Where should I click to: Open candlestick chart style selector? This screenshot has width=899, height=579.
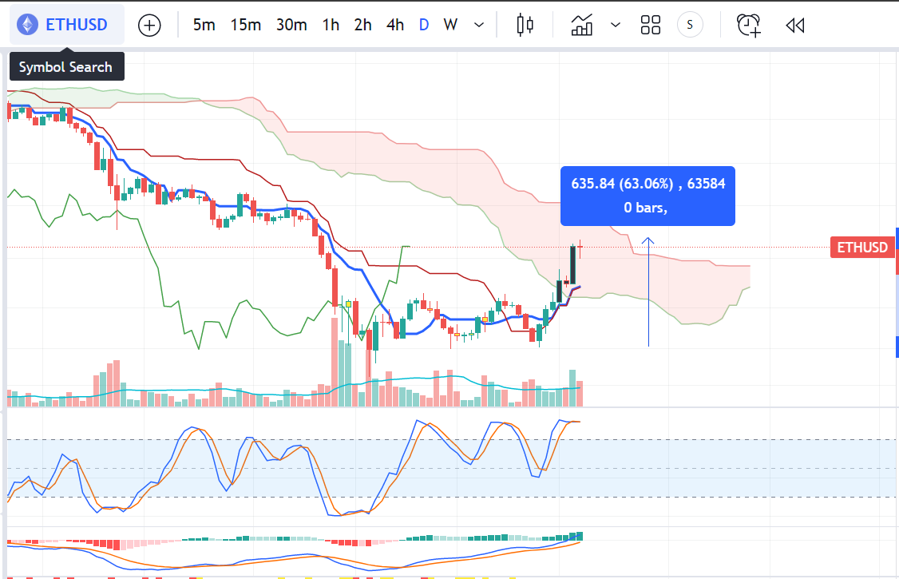525,25
